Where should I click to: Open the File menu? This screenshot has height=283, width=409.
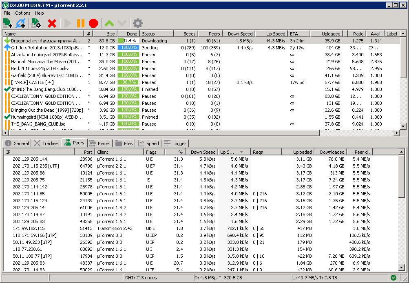7,13
